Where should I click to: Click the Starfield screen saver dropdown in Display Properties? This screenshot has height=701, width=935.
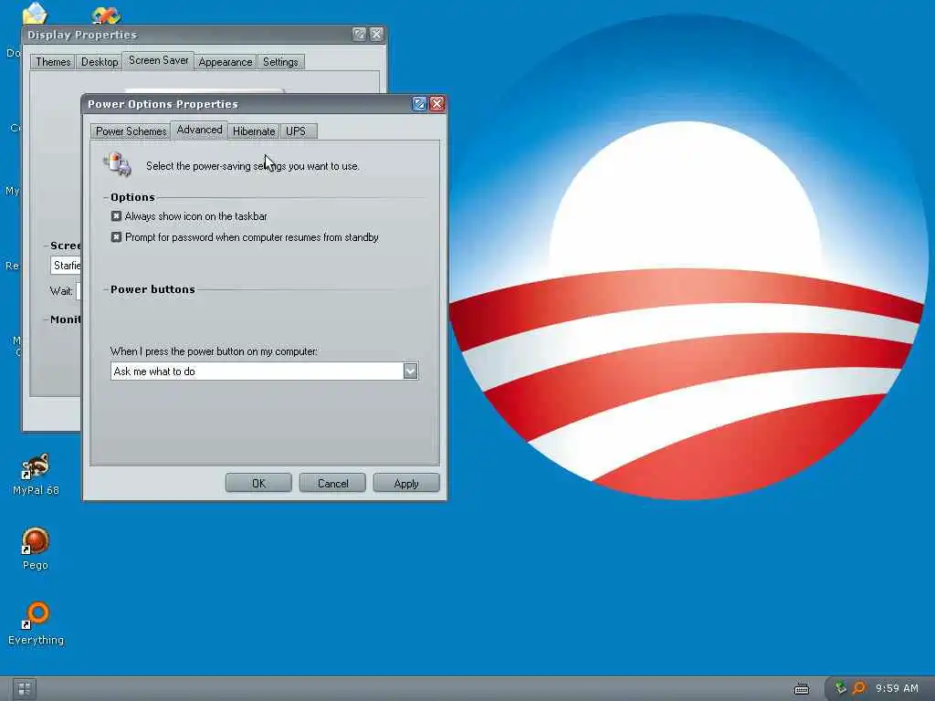click(66, 266)
